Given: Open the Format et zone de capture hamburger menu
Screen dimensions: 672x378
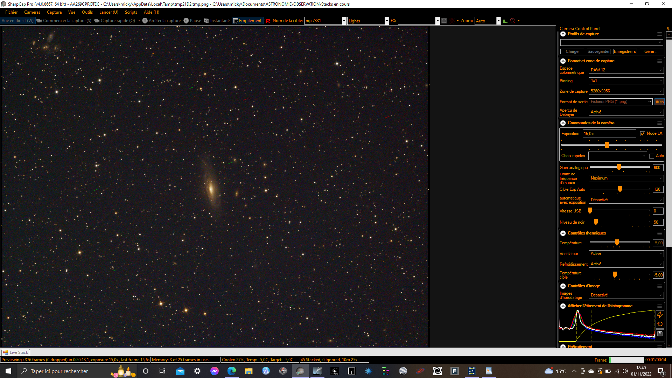Looking at the screenshot, I should click(659, 61).
